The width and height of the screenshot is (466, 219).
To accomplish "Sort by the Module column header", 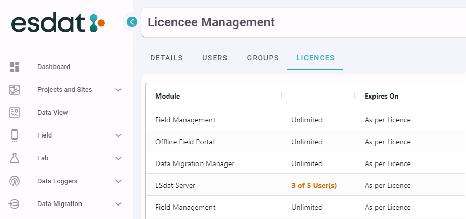I will coord(168,96).
